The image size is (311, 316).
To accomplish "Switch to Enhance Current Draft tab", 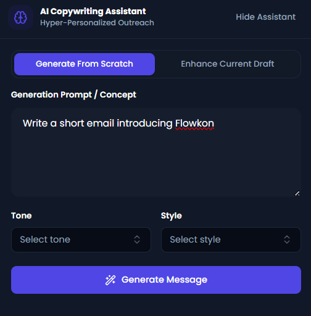I will pyautogui.click(x=228, y=64).
